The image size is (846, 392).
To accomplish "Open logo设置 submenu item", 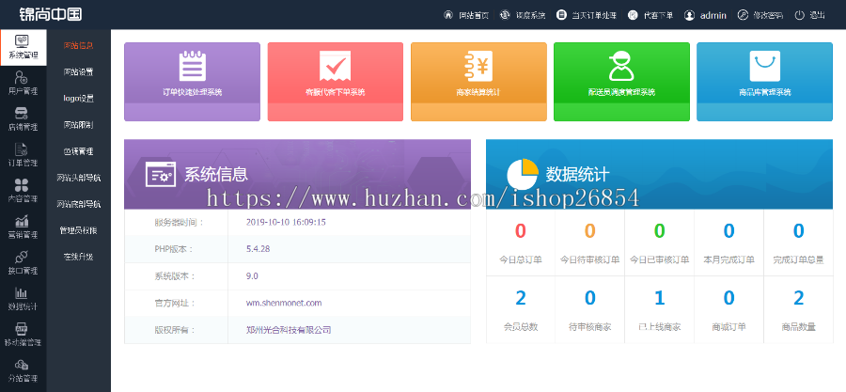I will coord(78,98).
